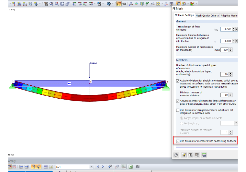Click the calculator icon in bottom toolbar
Viewport: 246px width, 172px height.
click(x=138, y=167)
